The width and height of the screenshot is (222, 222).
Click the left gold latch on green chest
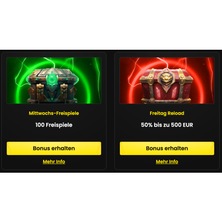tap(40, 92)
